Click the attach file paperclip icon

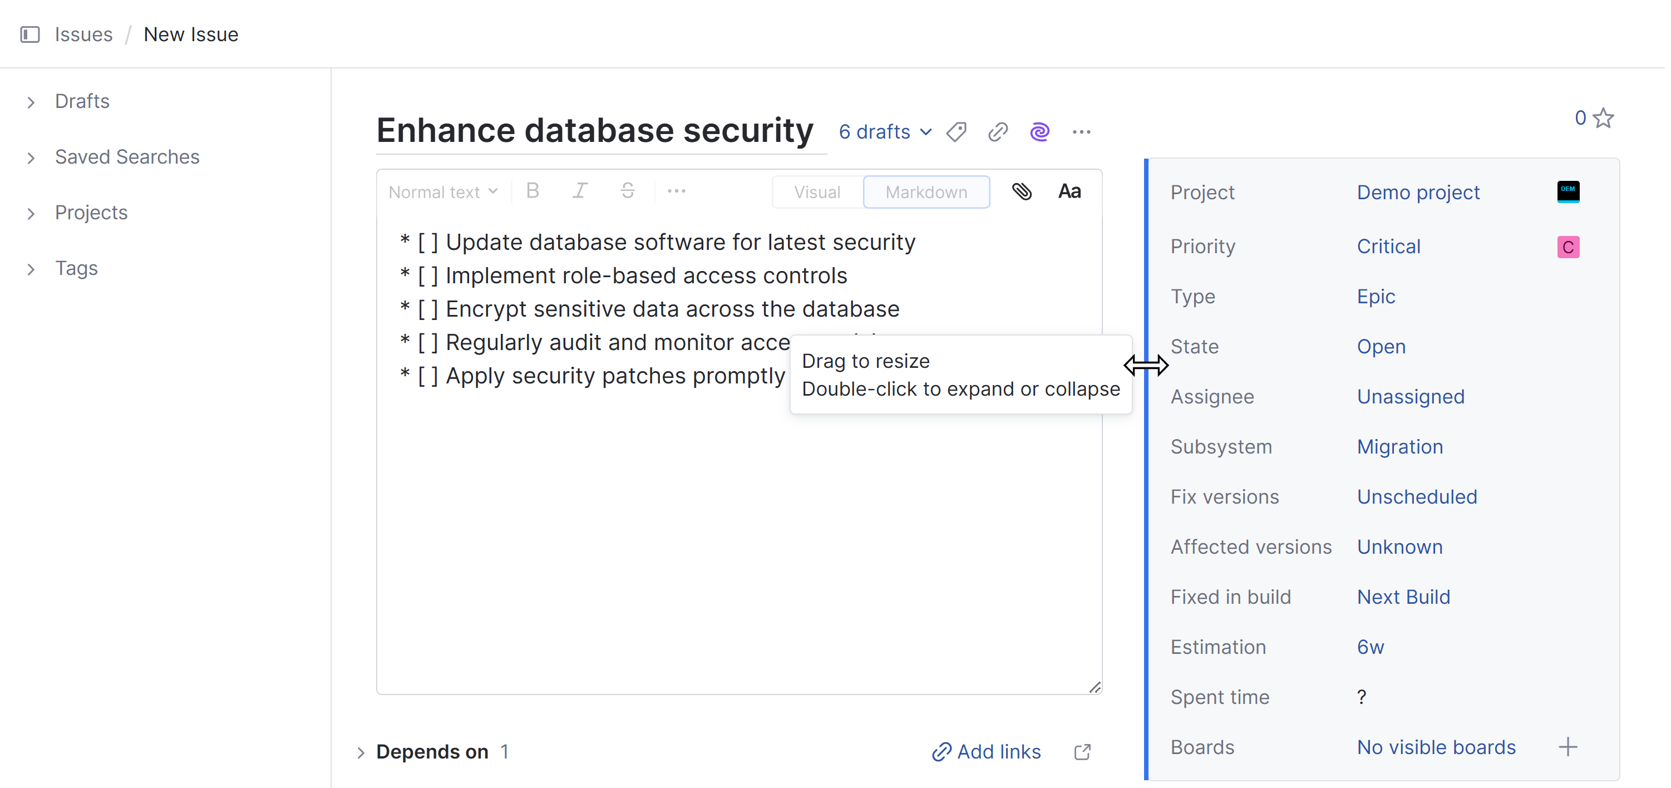pos(1022,192)
